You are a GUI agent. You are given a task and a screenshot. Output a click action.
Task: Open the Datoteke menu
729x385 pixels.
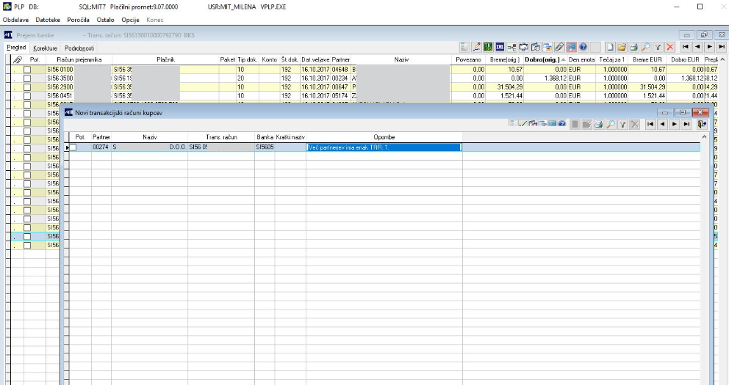pos(48,20)
